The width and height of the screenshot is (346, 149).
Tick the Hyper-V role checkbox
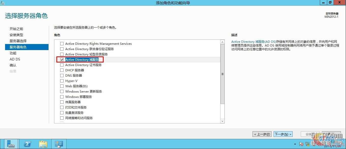tap(62, 81)
